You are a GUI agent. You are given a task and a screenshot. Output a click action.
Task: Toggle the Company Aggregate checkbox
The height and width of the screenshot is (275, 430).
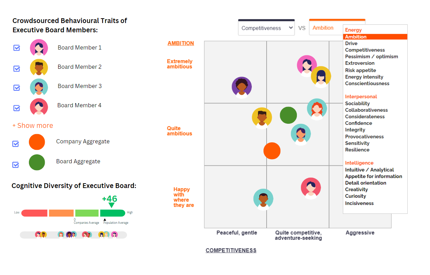pyautogui.click(x=15, y=144)
